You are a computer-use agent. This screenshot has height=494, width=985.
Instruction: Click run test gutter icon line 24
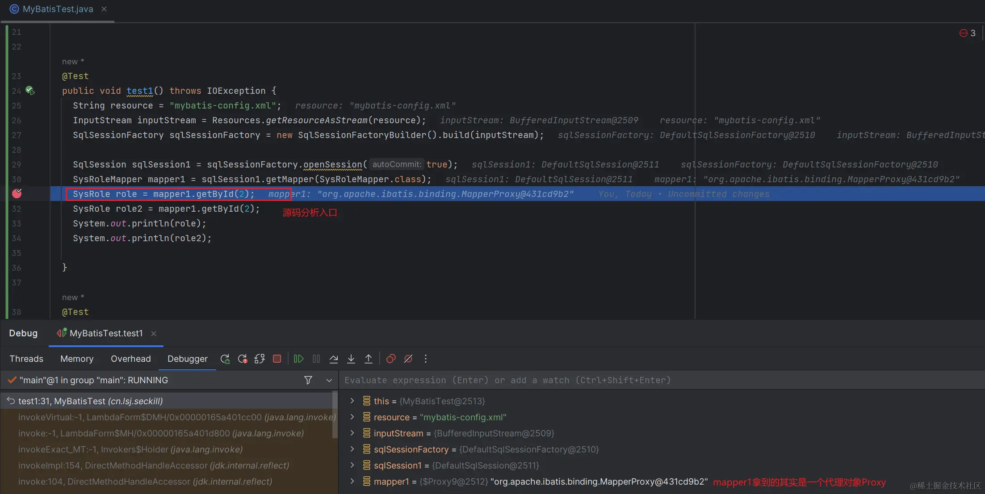point(30,91)
